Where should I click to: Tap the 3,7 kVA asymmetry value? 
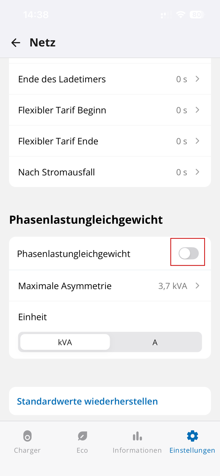tap(173, 286)
